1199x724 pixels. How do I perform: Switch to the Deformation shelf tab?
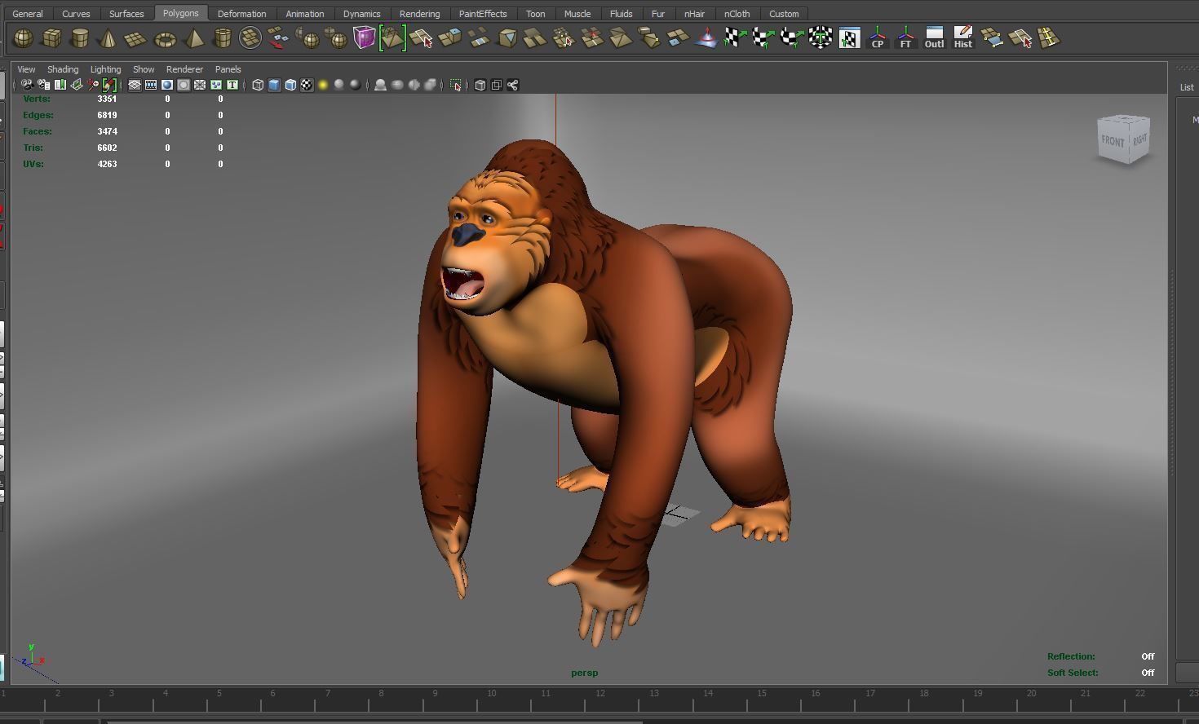tap(241, 14)
